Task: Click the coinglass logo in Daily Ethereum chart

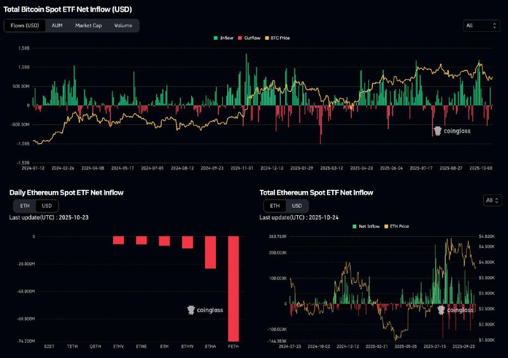Action: (x=205, y=310)
